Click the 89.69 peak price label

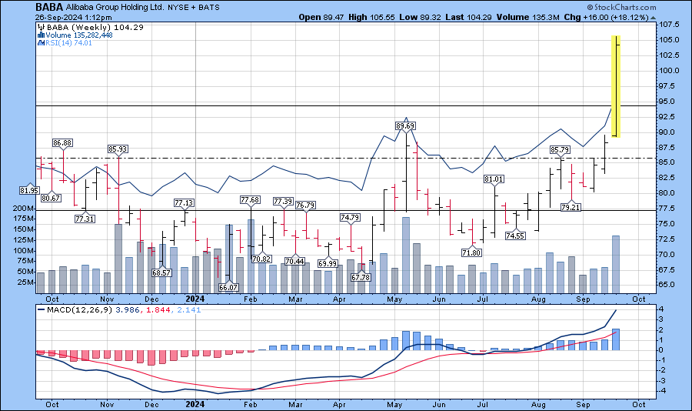pos(405,125)
